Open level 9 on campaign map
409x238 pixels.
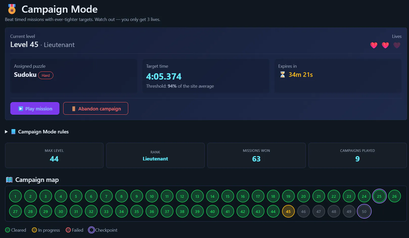point(137,196)
